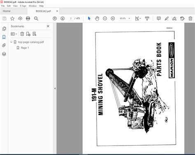195x155 pixels.
Task: Open the Stamp tool
Action: point(182,19)
